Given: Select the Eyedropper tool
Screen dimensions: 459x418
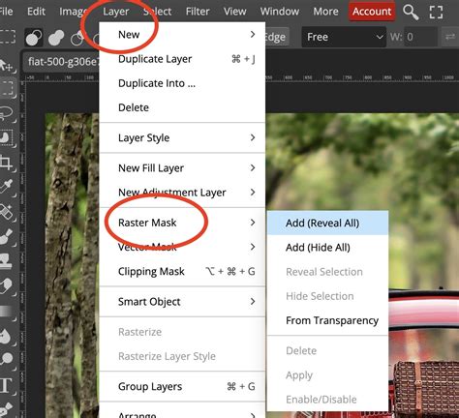Looking at the screenshot, I should (x=7, y=187).
